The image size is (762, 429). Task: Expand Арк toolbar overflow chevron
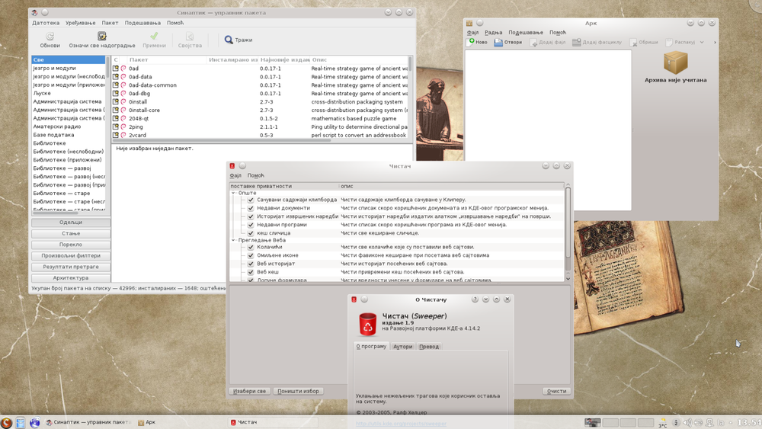pyautogui.click(x=715, y=42)
